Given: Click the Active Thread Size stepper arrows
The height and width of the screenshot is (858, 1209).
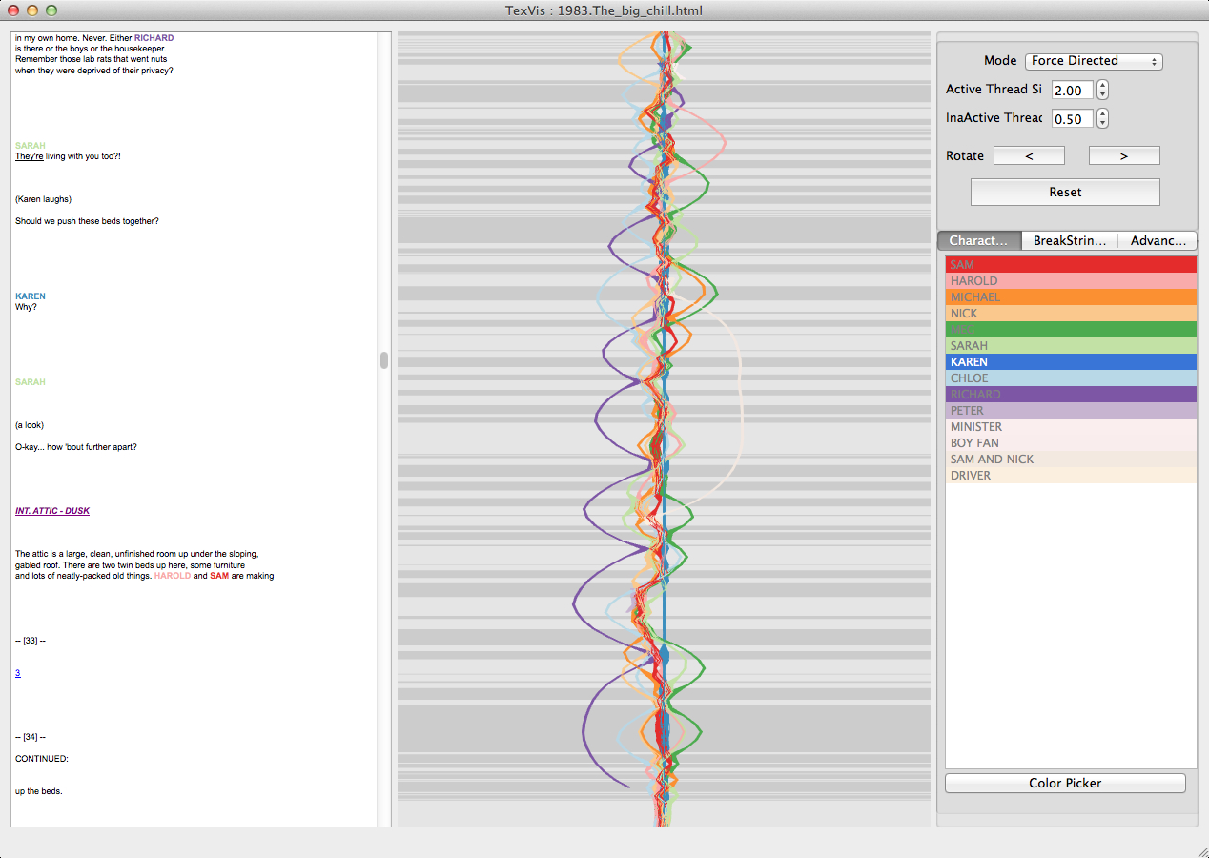Looking at the screenshot, I should 1103,90.
